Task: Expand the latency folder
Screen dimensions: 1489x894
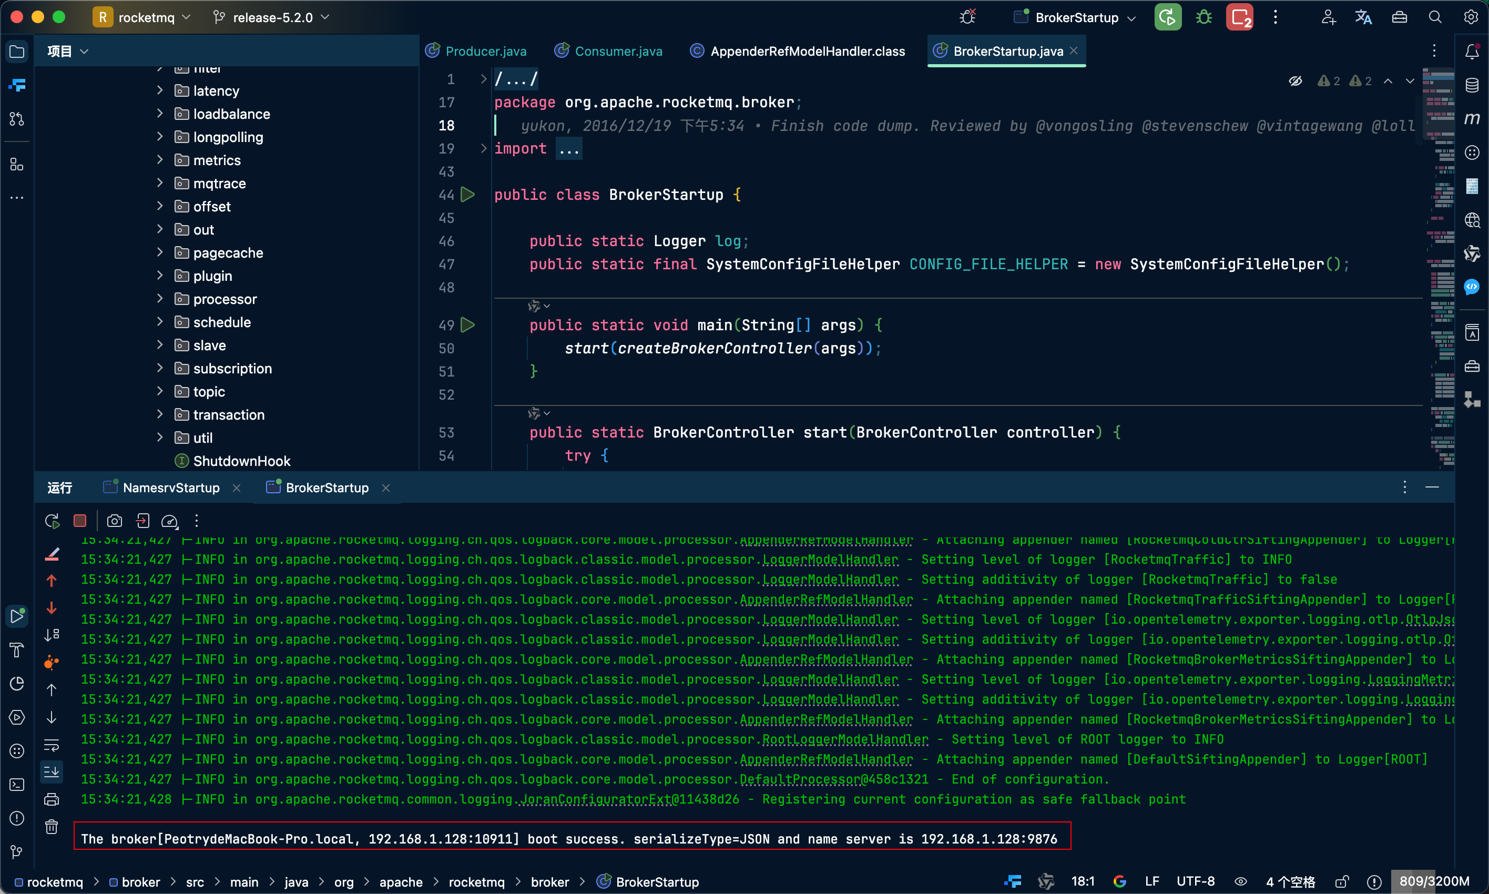Action: (x=159, y=90)
